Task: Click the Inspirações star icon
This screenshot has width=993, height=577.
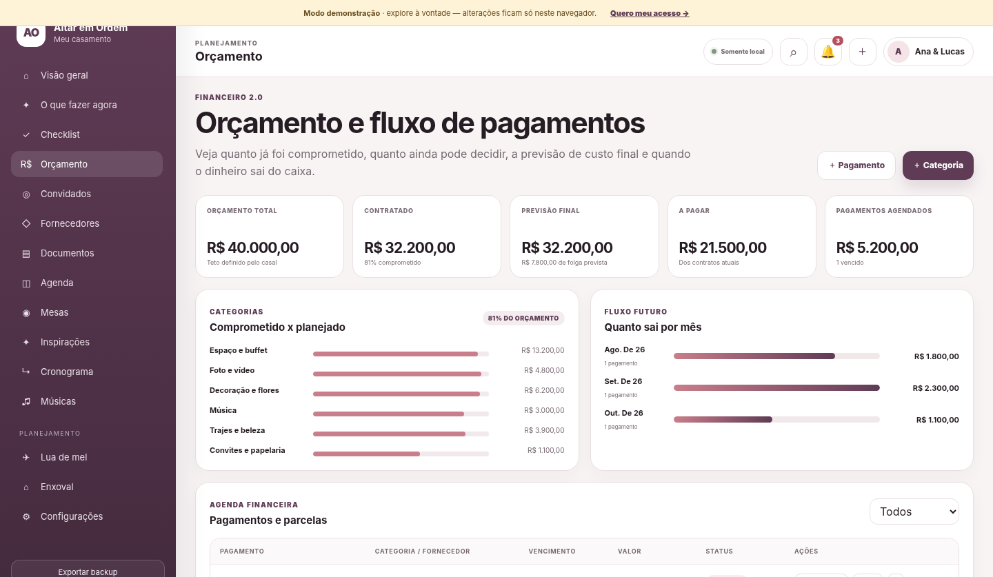Action: pos(26,343)
